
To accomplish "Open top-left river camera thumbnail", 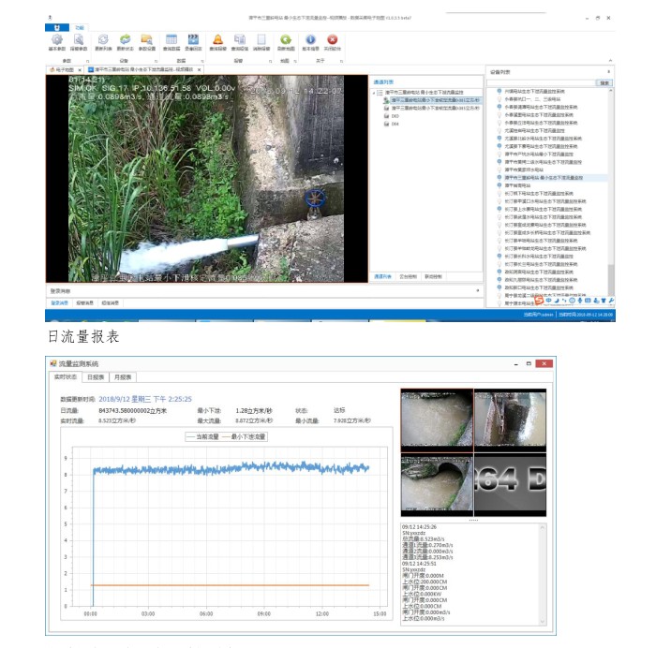I will (437, 420).
